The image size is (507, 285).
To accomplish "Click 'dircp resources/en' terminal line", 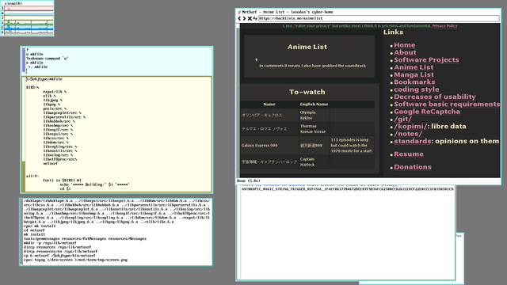I will coord(60,252).
